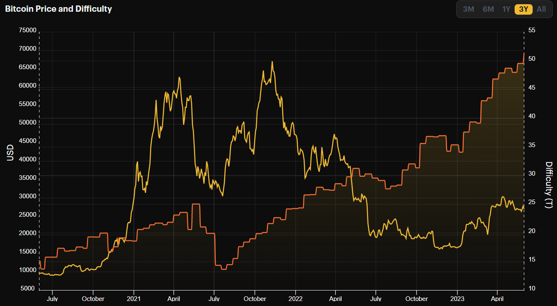Click the 10000 USD axis label
557x306 pixels.
(27, 270)
